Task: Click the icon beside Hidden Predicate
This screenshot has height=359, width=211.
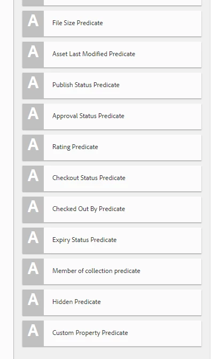Action: point(33,302)
